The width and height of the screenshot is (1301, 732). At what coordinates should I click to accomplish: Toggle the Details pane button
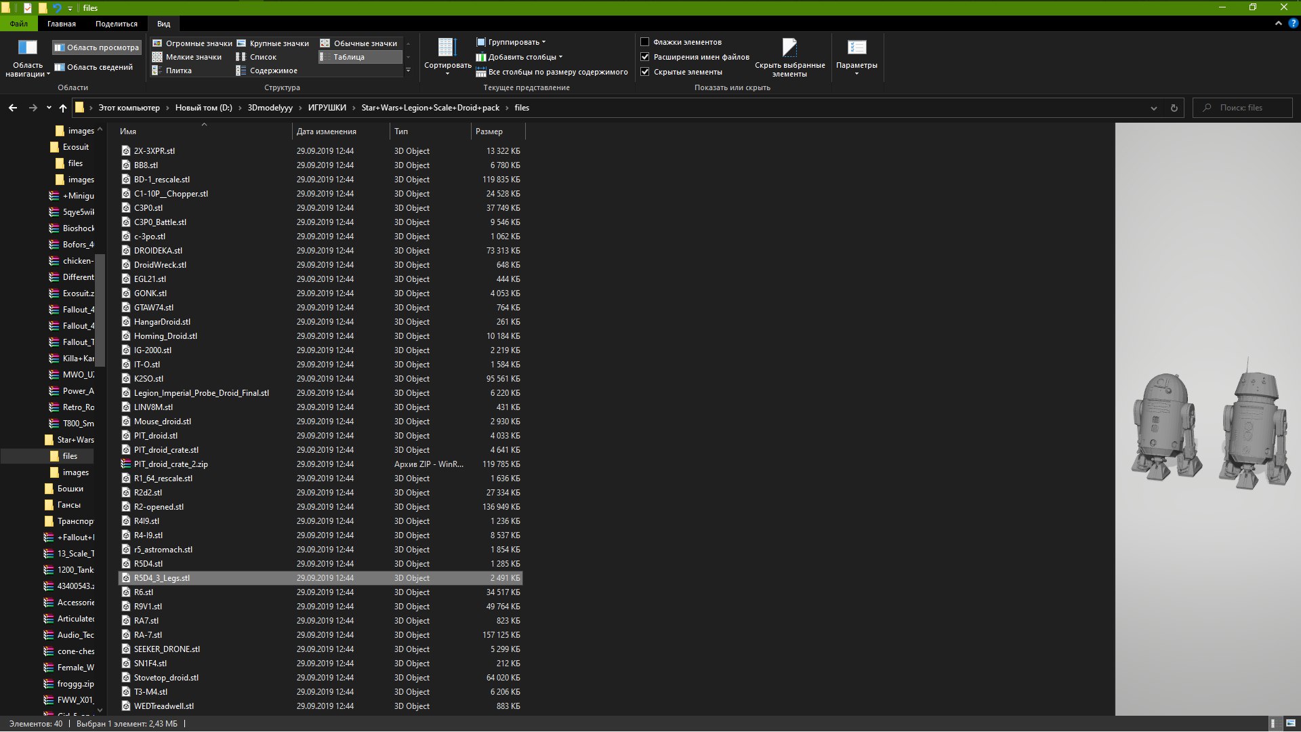tap(94, 67)
